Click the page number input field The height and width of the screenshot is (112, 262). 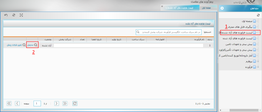(37, 103)
